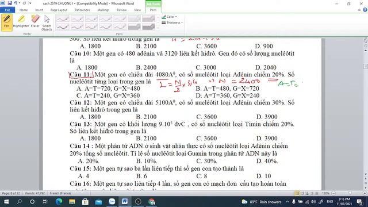This screenshot has width=368, height=207.
Task: Choose the sixth highlighter style in bottom row
Action: pyautogui.click(x=134, y=27)
